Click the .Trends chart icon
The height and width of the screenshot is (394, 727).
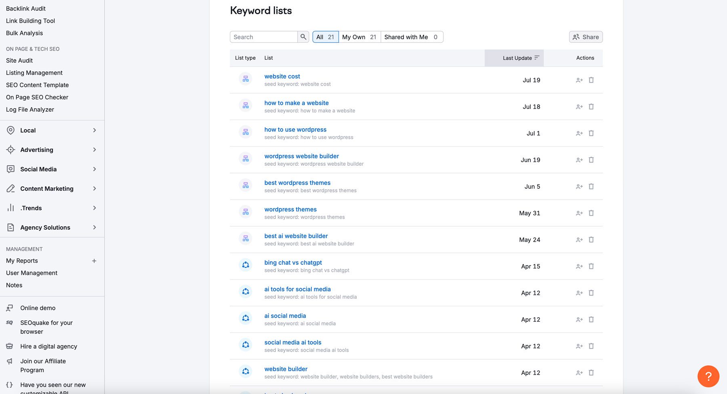tap(11, 208)
